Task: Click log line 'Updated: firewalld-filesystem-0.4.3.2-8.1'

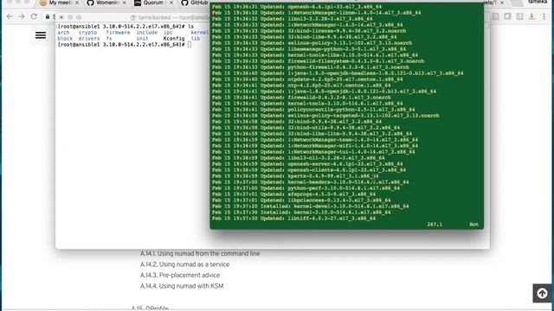Action: pos(318,61)
